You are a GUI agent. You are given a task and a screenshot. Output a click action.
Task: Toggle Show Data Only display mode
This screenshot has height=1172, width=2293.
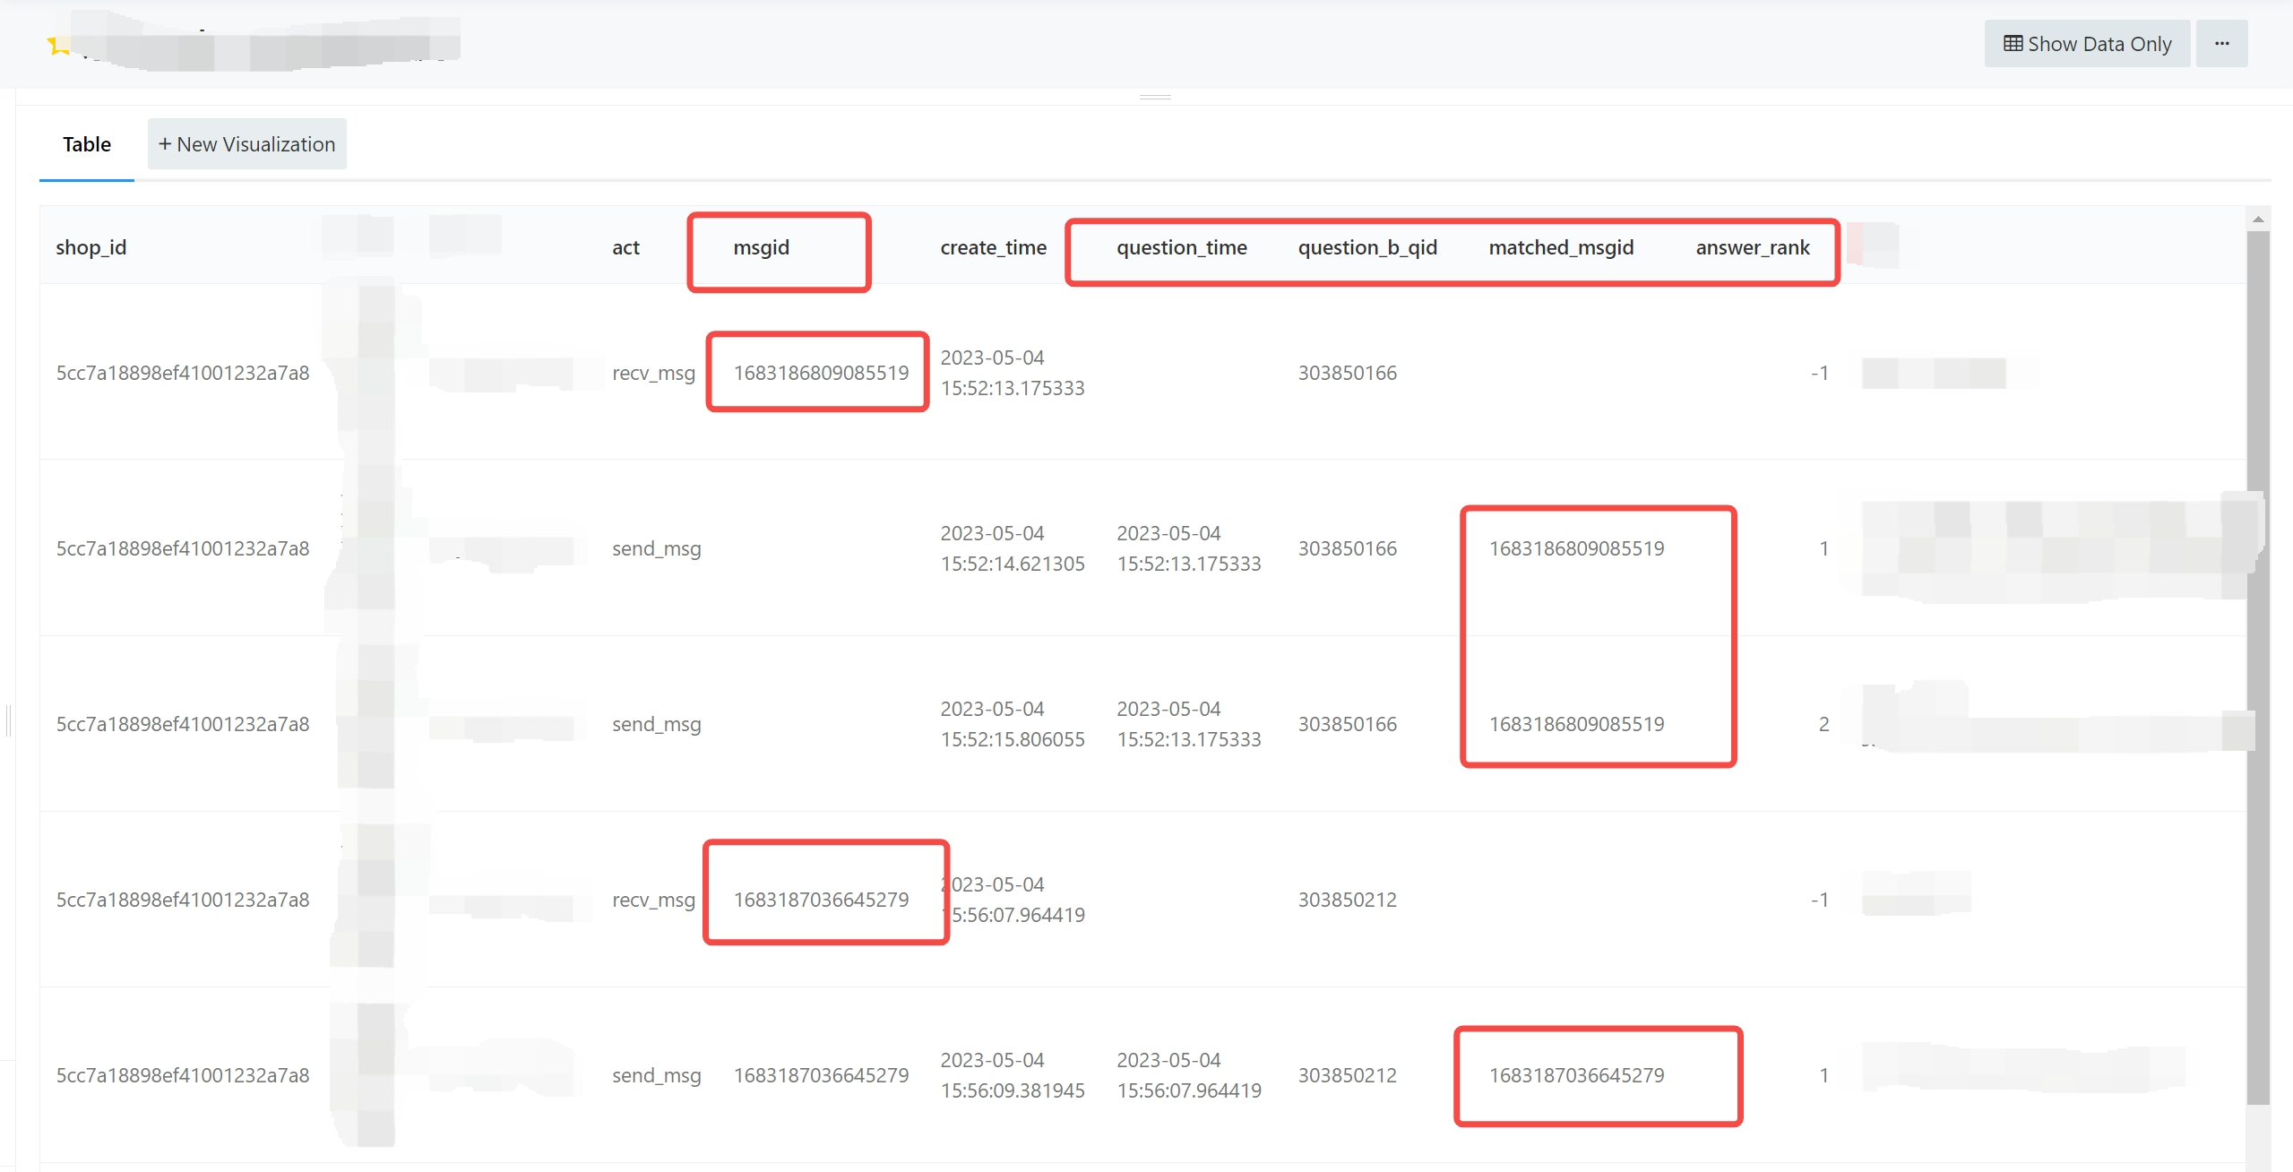pyautogui.click(x=2087, y=45)
